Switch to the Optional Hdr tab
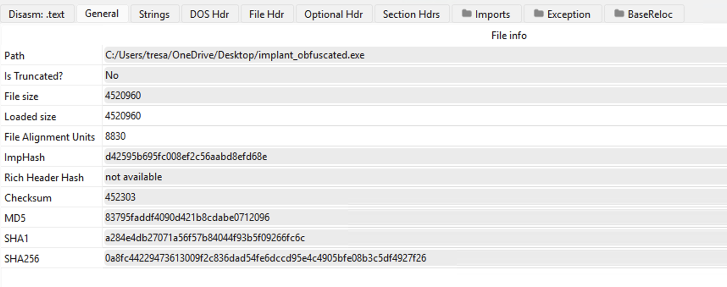This screenshot has height=287, width=727. point(333,14)
